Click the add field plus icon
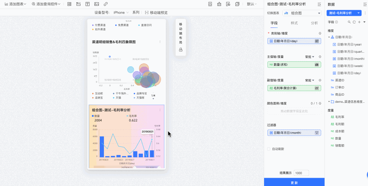 [x=359, y=22]
